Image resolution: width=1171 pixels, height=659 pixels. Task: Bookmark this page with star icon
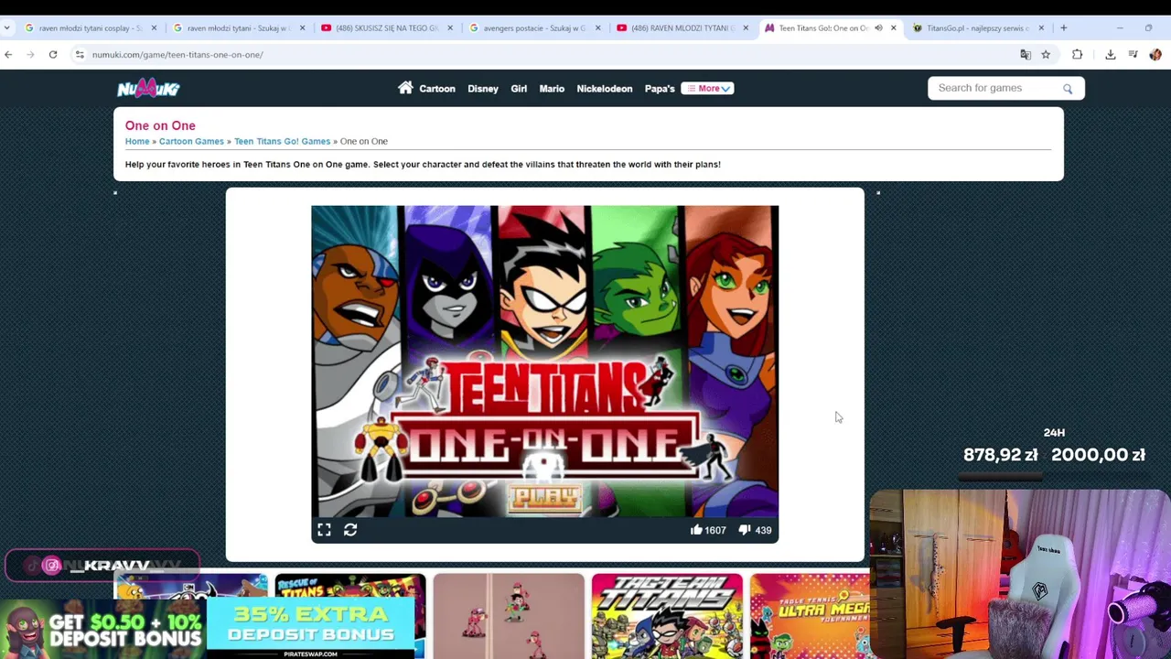tap(1046, 55)
